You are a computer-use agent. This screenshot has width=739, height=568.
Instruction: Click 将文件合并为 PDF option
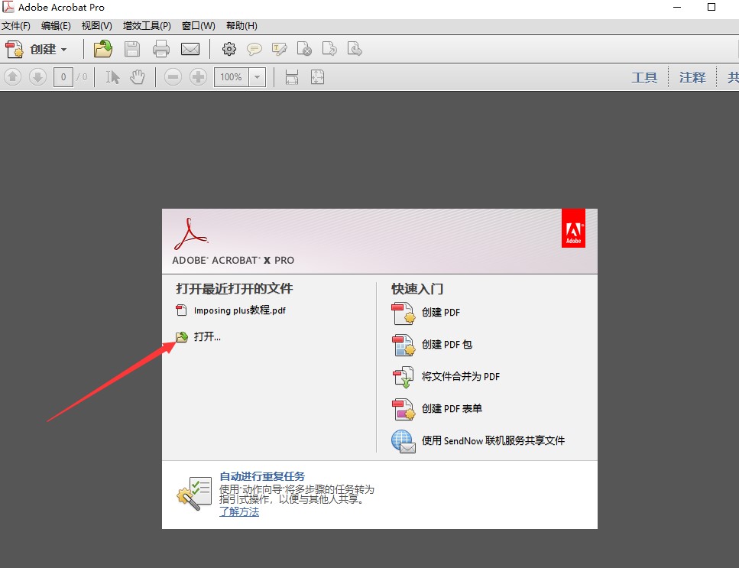tap(461, 376)
